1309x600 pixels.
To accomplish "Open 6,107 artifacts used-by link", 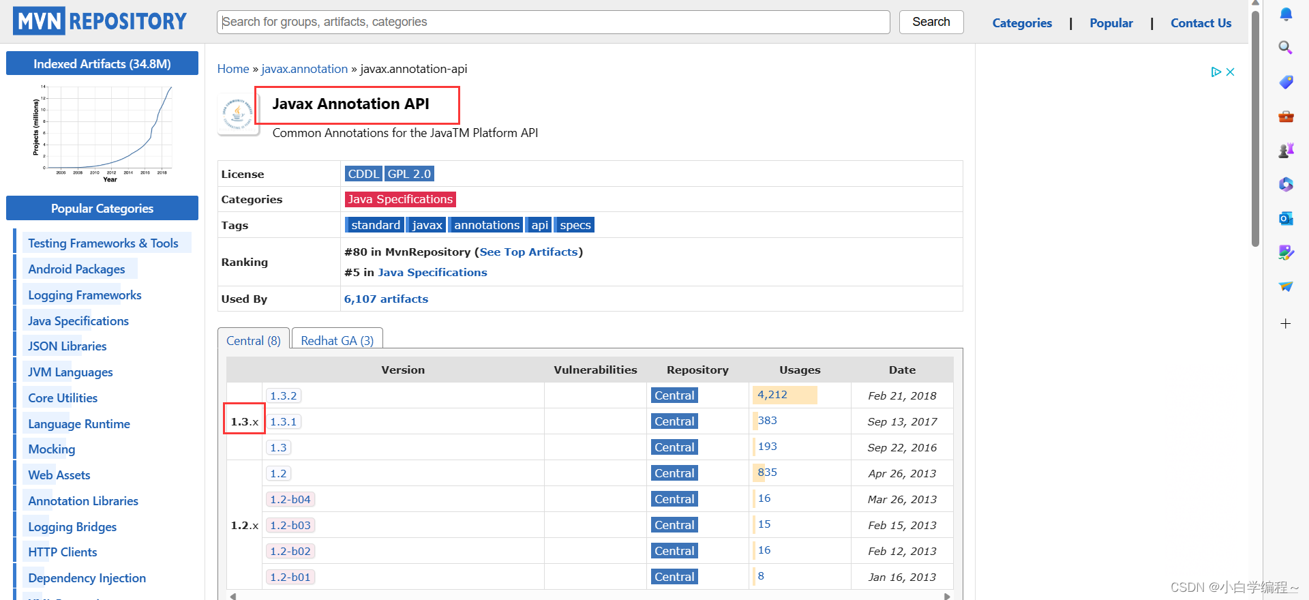I will [386, 299].
